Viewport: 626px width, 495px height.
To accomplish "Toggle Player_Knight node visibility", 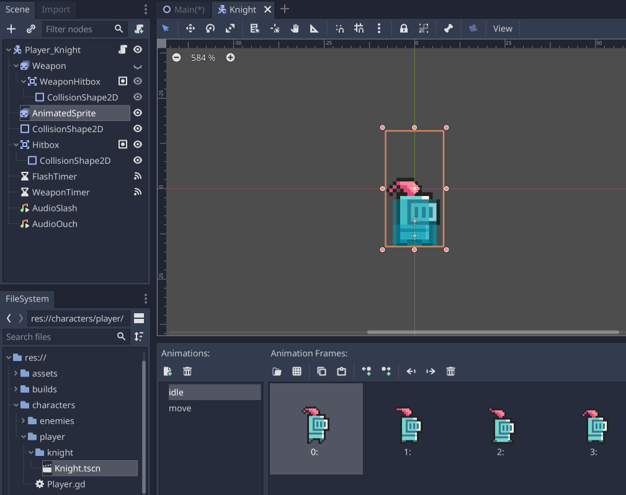I will pyautogui.click(x=138, y=50).
